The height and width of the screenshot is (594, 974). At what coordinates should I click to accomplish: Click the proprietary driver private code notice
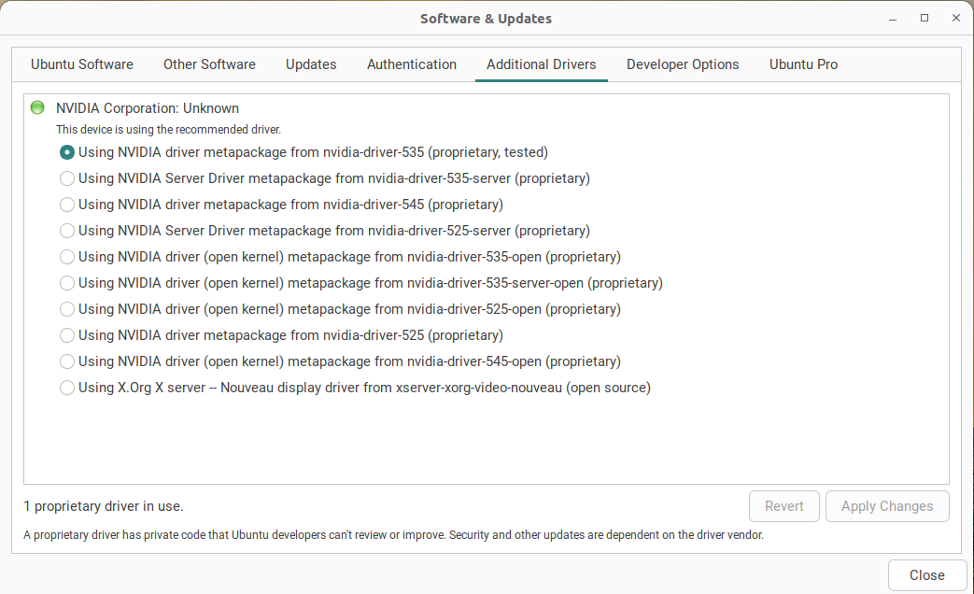(x=394, y=535)
